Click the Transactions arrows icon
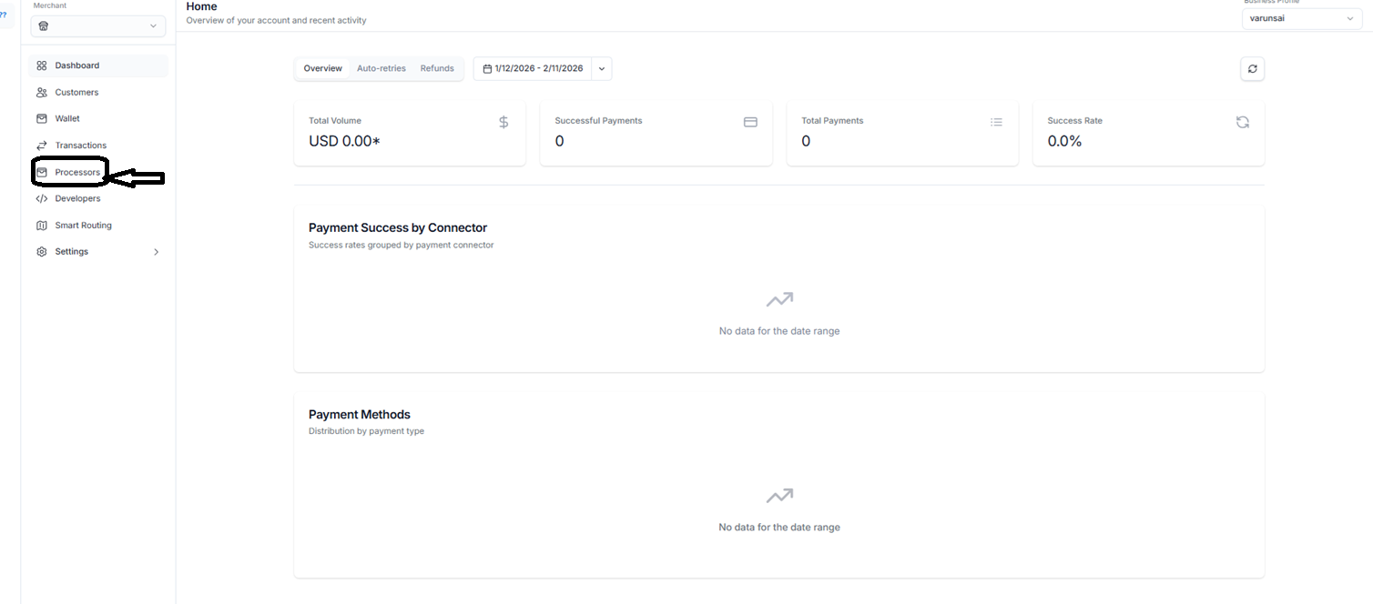This screenshot has height=604, width=1373. (x=42, y=146)
